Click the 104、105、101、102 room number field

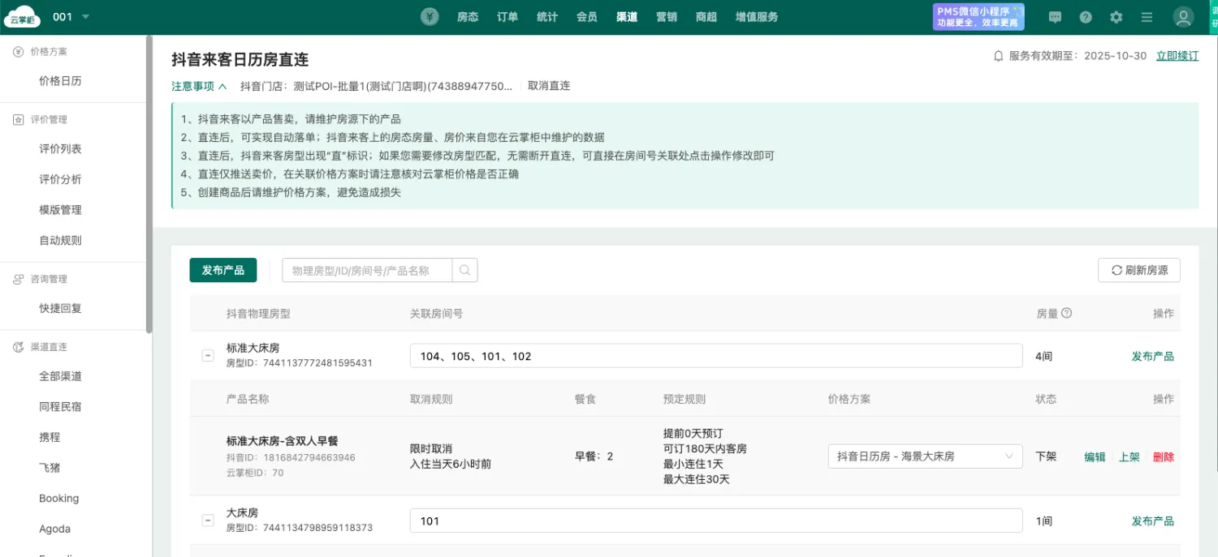pyautogui.click(x=716, y=356)
